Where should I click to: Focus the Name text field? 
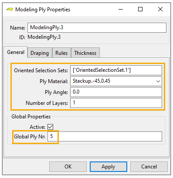click(97, 27)
